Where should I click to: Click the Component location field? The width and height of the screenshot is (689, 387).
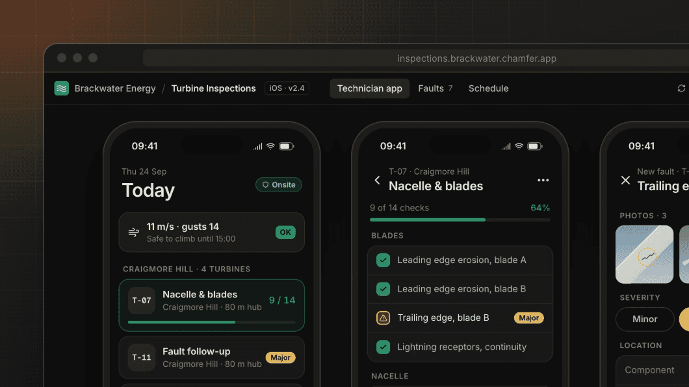652,370
